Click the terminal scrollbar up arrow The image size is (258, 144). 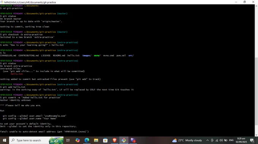[x=256, y=6]
